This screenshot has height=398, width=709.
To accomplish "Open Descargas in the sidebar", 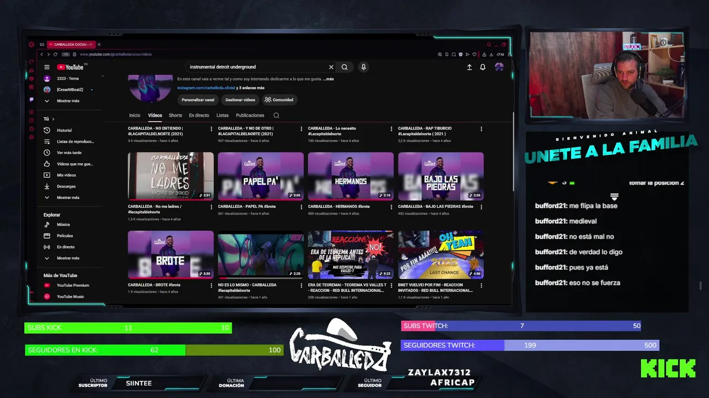I will pyautogui.click(x=60, y=186).
